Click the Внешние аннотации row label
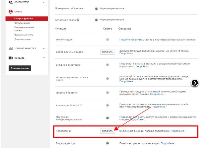Image resolution: width=205 pixels, height=148 pixels. point(68,65)
